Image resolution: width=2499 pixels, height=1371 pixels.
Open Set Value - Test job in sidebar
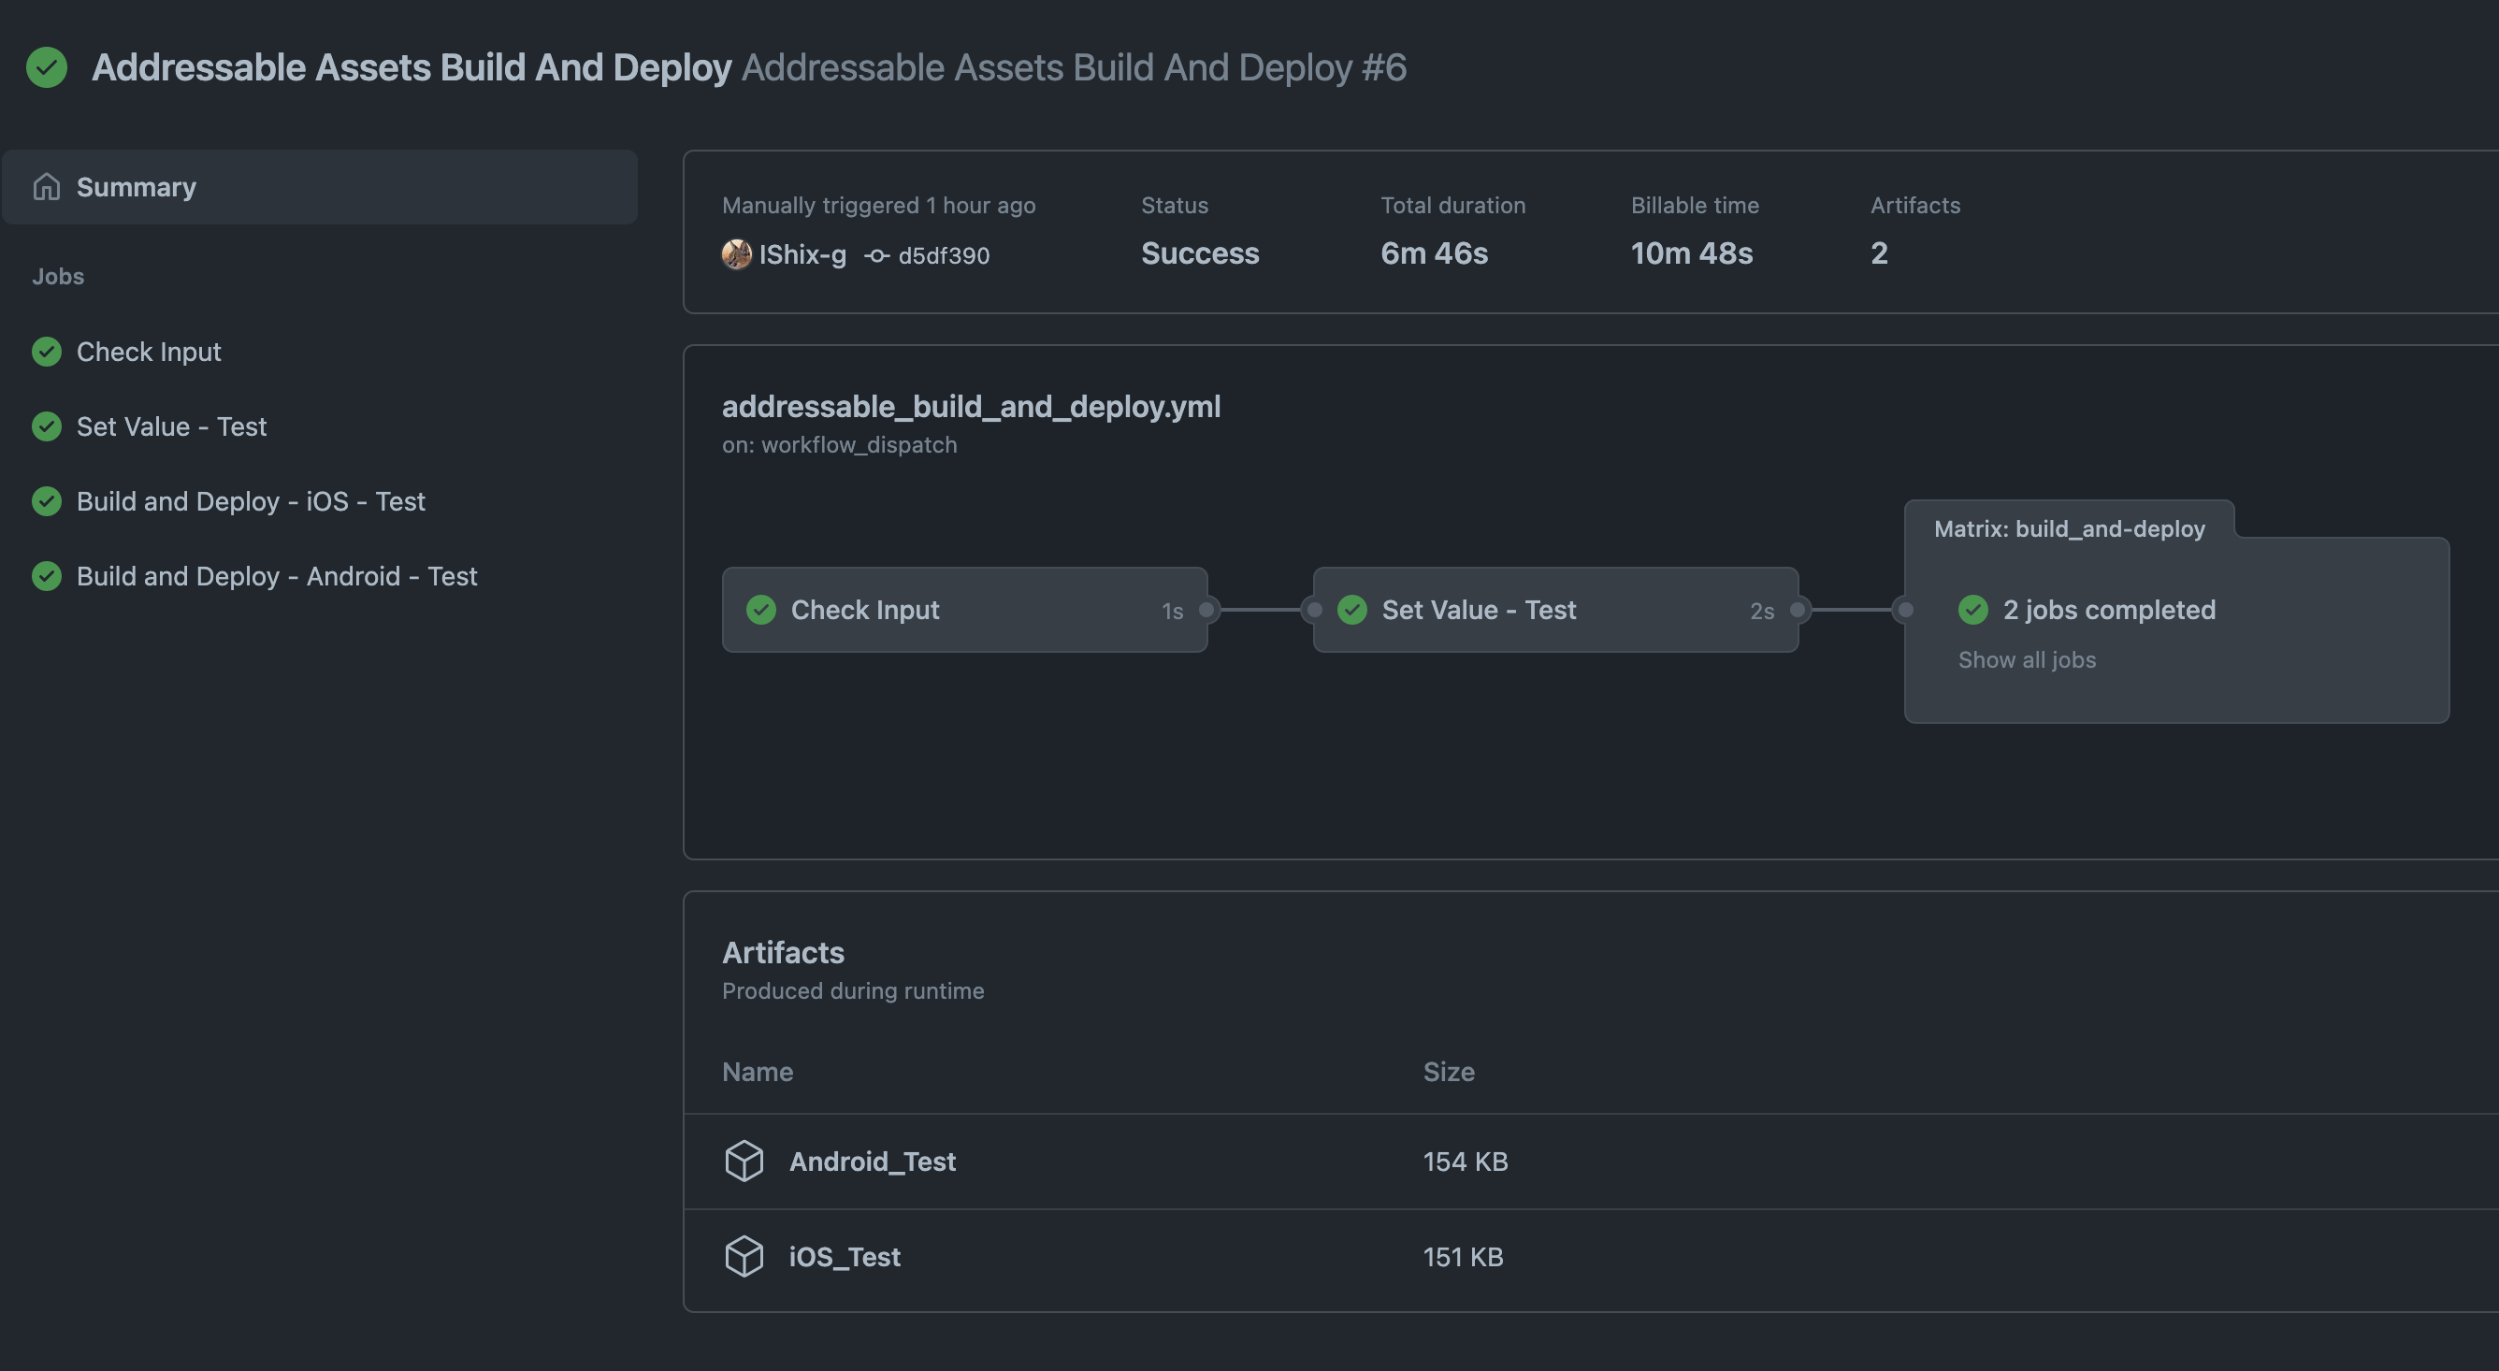[x=171, y=426]
